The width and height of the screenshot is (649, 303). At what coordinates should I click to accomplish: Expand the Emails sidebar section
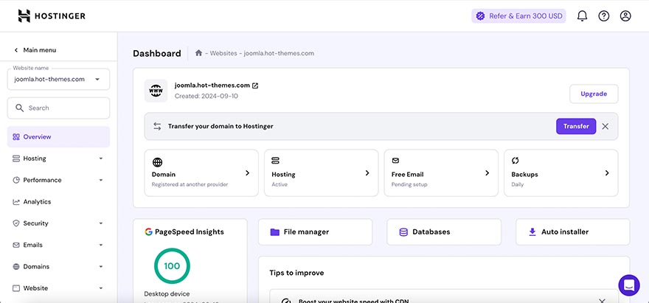[x=100, y=245]
